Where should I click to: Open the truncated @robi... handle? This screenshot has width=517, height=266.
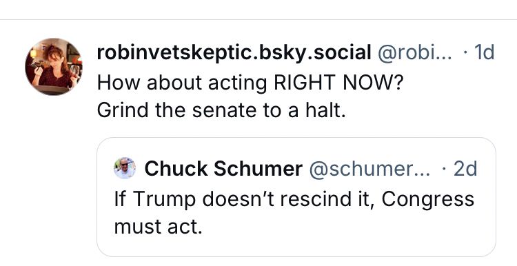click(x=415, y=52)
